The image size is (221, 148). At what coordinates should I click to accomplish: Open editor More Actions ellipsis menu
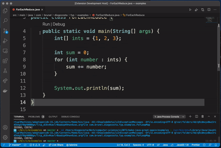215,10
